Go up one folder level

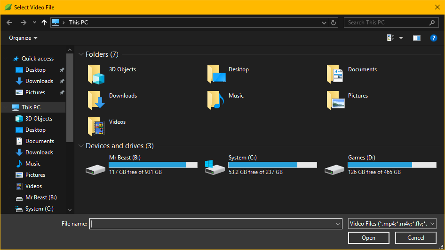pyautogui.click(x=44, y=23)
